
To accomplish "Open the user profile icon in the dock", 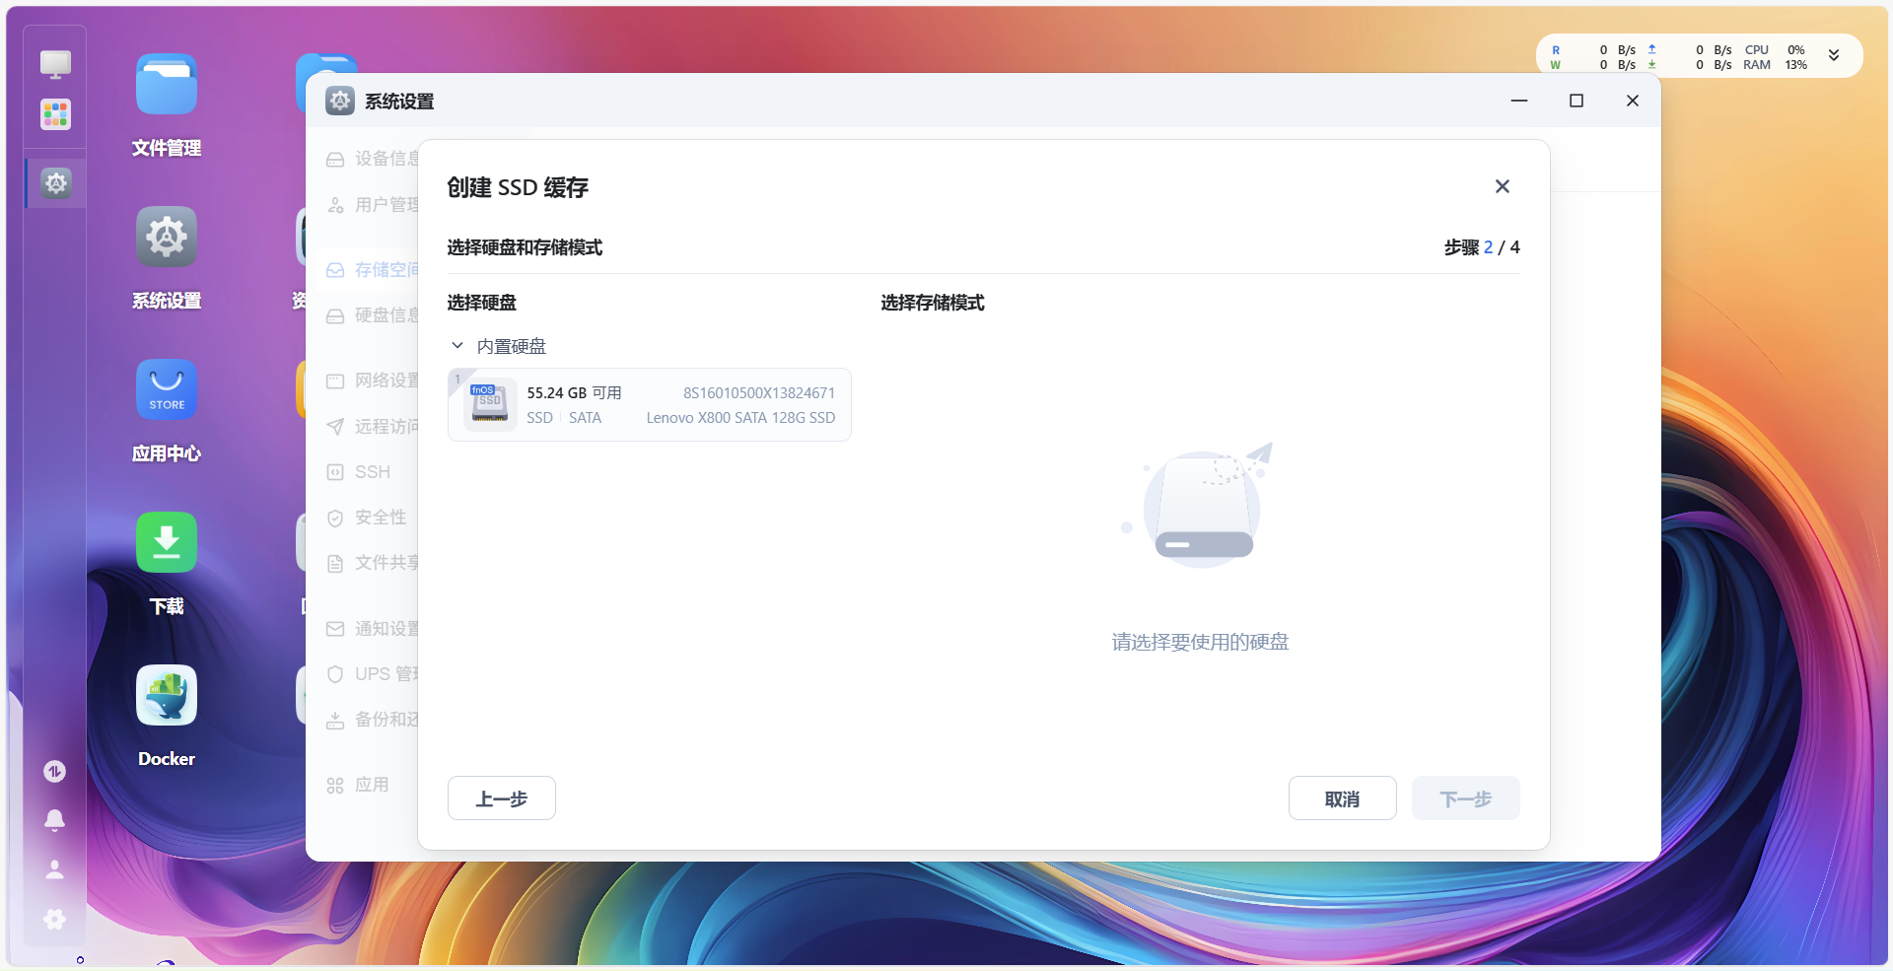I will tap(55, 869).
